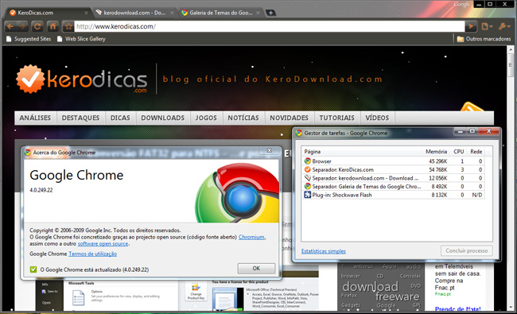Sort by CPU column header
Image resolution: width=517 pixels, height=314 pixels.
(458, 152)
